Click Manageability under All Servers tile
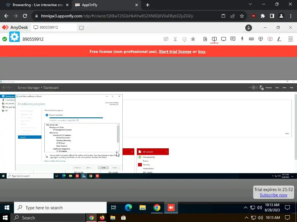Image resolution: width=297 pixels, height=222 pixels. (149, 157)
